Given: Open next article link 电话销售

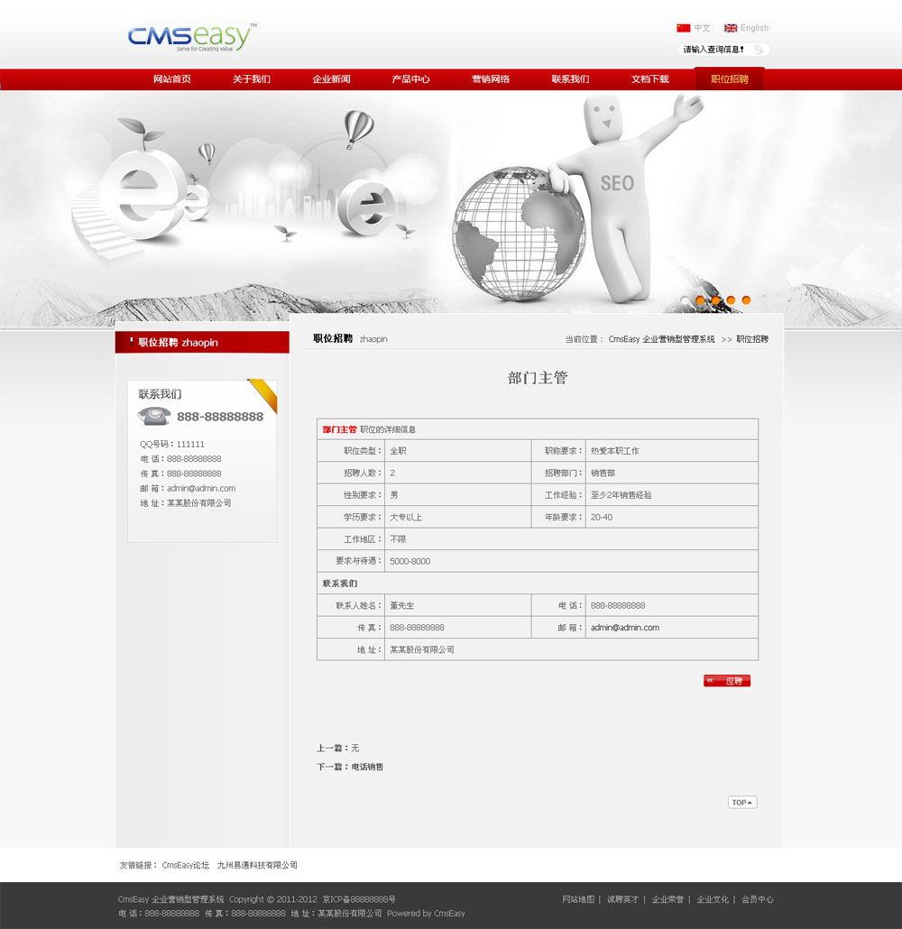Looking at the screenshot, I should point(367,767).
